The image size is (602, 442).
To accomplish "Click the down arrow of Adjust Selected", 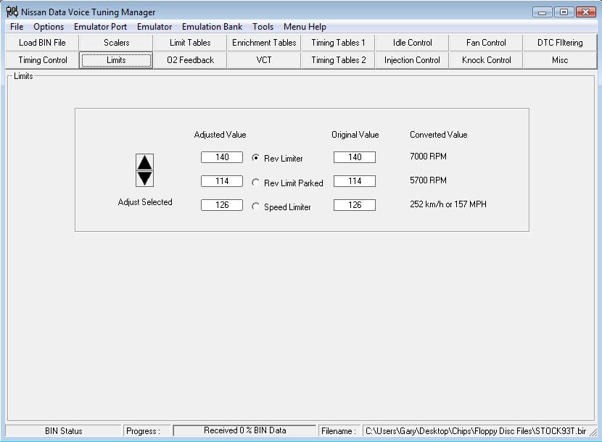I will (x=144, y=178).
